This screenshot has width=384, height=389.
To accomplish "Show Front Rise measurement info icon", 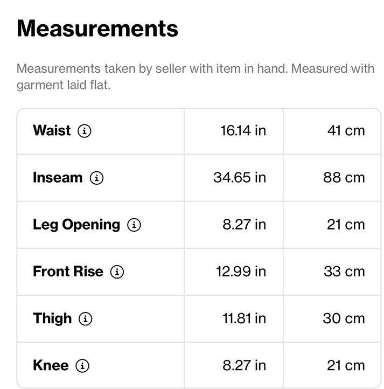I will 117,272.
